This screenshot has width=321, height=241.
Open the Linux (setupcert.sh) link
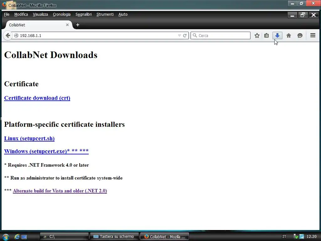29,138
